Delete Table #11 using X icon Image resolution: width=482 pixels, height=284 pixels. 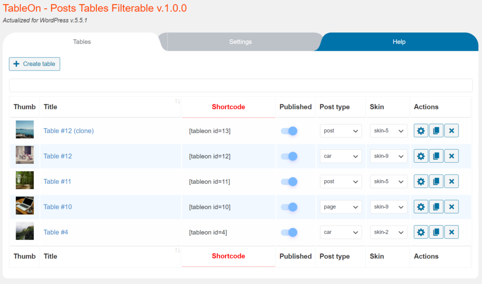[451, 181]
